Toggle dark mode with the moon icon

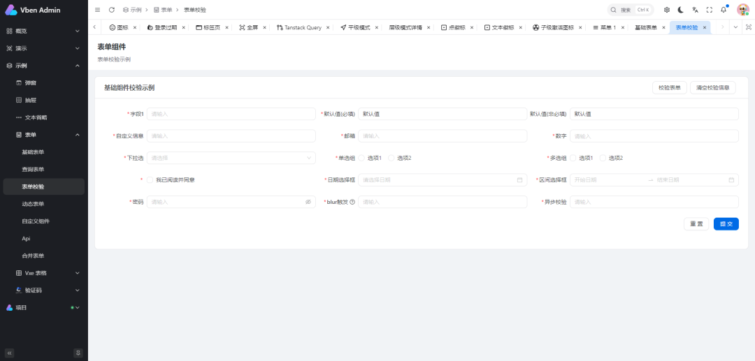tap(681, 10)
